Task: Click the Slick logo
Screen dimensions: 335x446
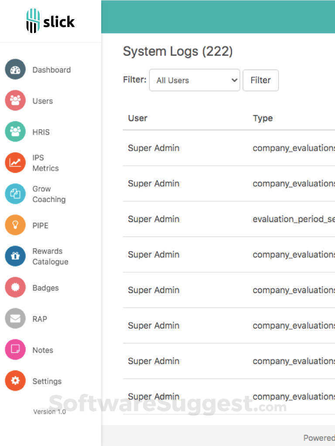Action: click(x=50, y=21)
